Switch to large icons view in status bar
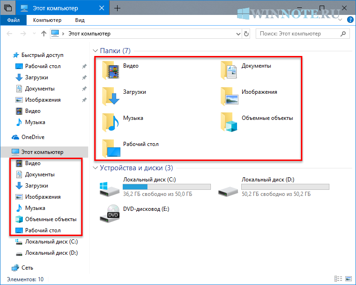Image resolution: width=356 pixels, height=285 pixels. pyautogui.click(x=348, y=278)
